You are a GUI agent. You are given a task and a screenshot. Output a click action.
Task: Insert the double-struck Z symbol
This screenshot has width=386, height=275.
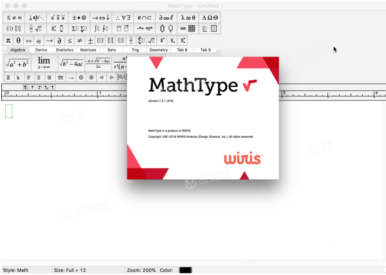coord(9,78)
